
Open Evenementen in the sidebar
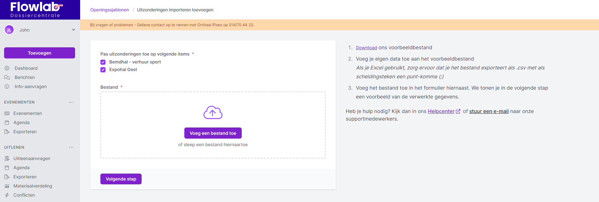pyautogui.click(x=28, y=113)
